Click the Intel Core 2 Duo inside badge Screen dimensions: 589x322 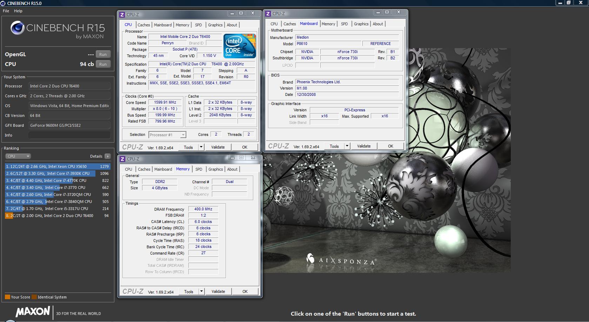pos(240,46)
